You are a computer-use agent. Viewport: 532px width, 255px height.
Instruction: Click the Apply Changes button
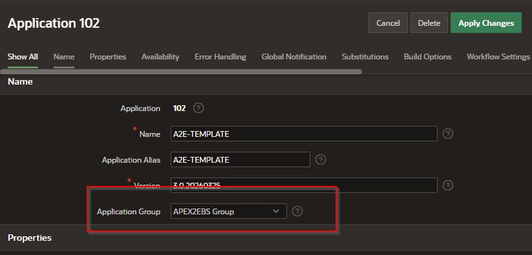(486, 23)
